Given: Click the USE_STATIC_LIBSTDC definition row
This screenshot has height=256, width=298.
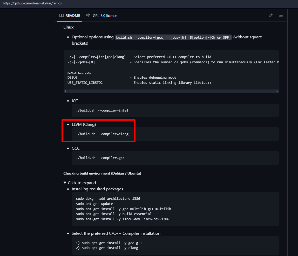Looking at the screenshot, I should [139, 83].
